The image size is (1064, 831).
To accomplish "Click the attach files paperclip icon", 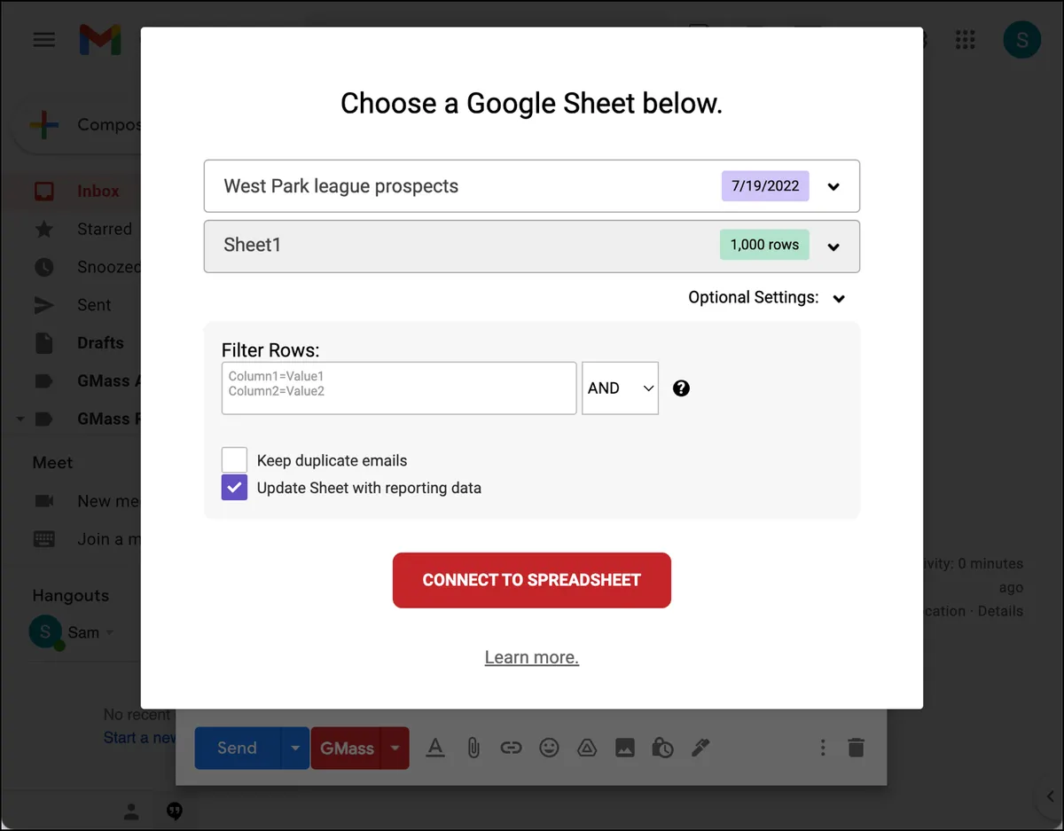I will 473,749.
